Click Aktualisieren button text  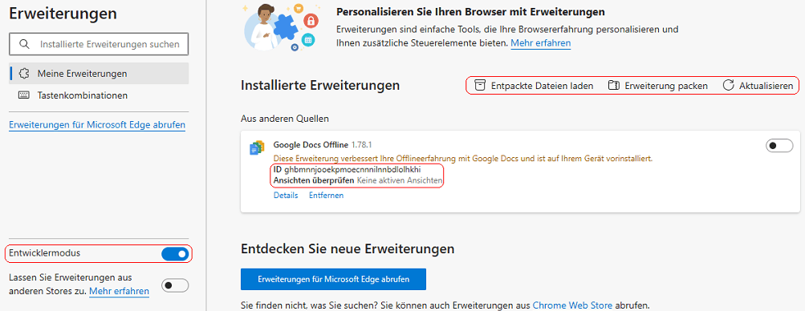click(x=766, y=86)
